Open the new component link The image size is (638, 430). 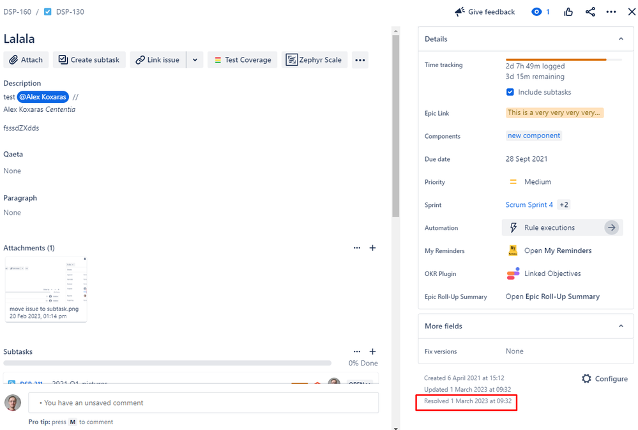coord(534,135)
